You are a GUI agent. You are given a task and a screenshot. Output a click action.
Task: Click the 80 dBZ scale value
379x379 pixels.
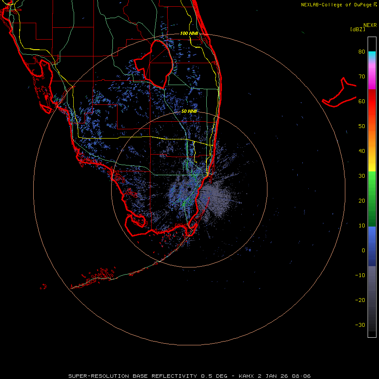362,52
